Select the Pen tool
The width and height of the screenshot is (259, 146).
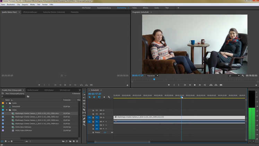[x=84, y=119]
